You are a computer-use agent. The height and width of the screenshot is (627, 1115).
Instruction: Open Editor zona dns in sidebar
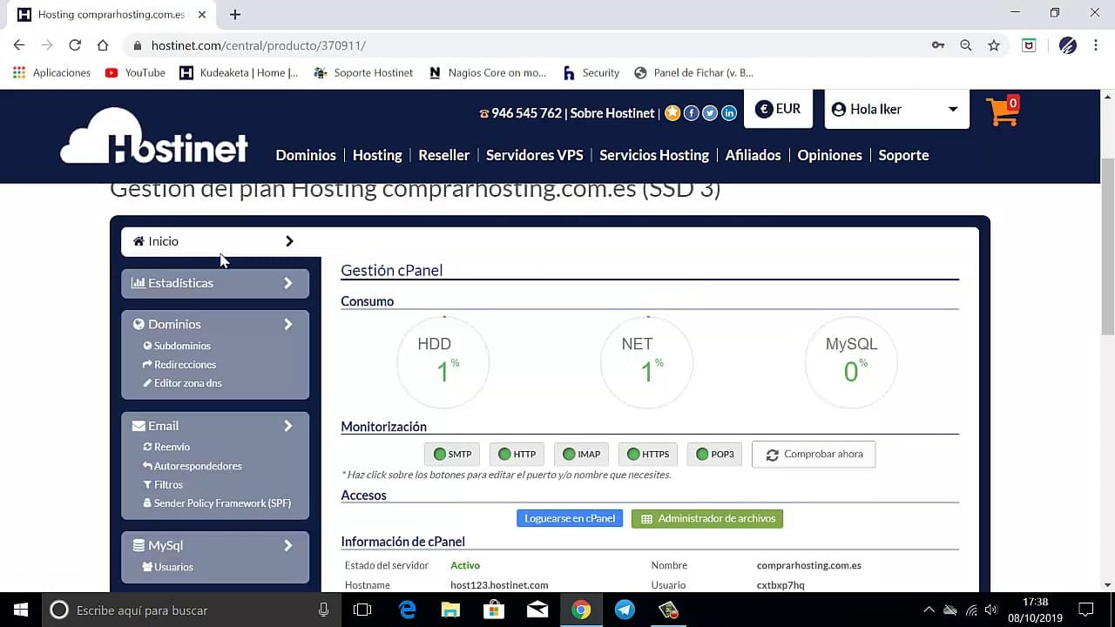tap(182, 383)
